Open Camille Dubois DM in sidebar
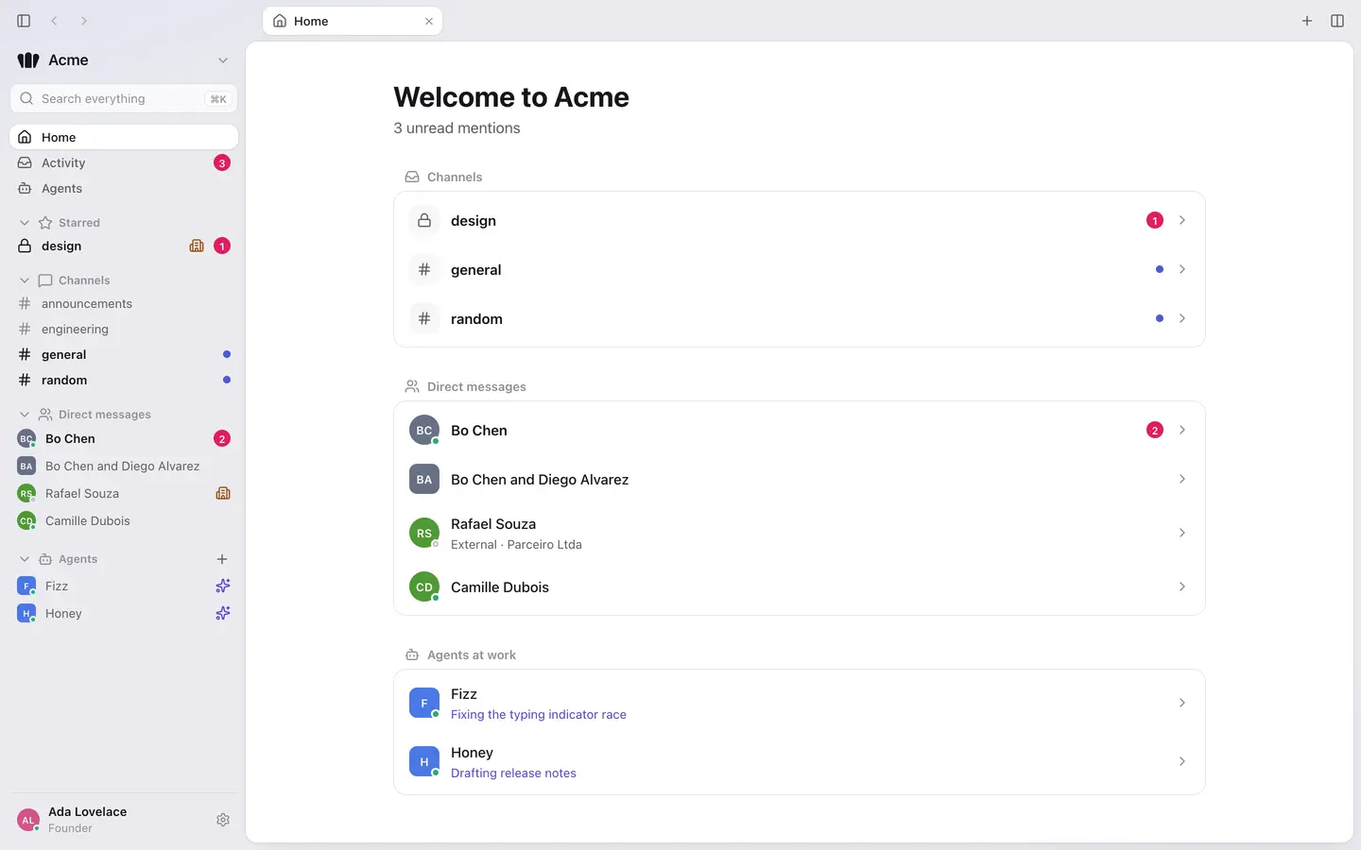The height and width of the screenshot is (850, 1361). pyautogui.click(x=124, y=520)
